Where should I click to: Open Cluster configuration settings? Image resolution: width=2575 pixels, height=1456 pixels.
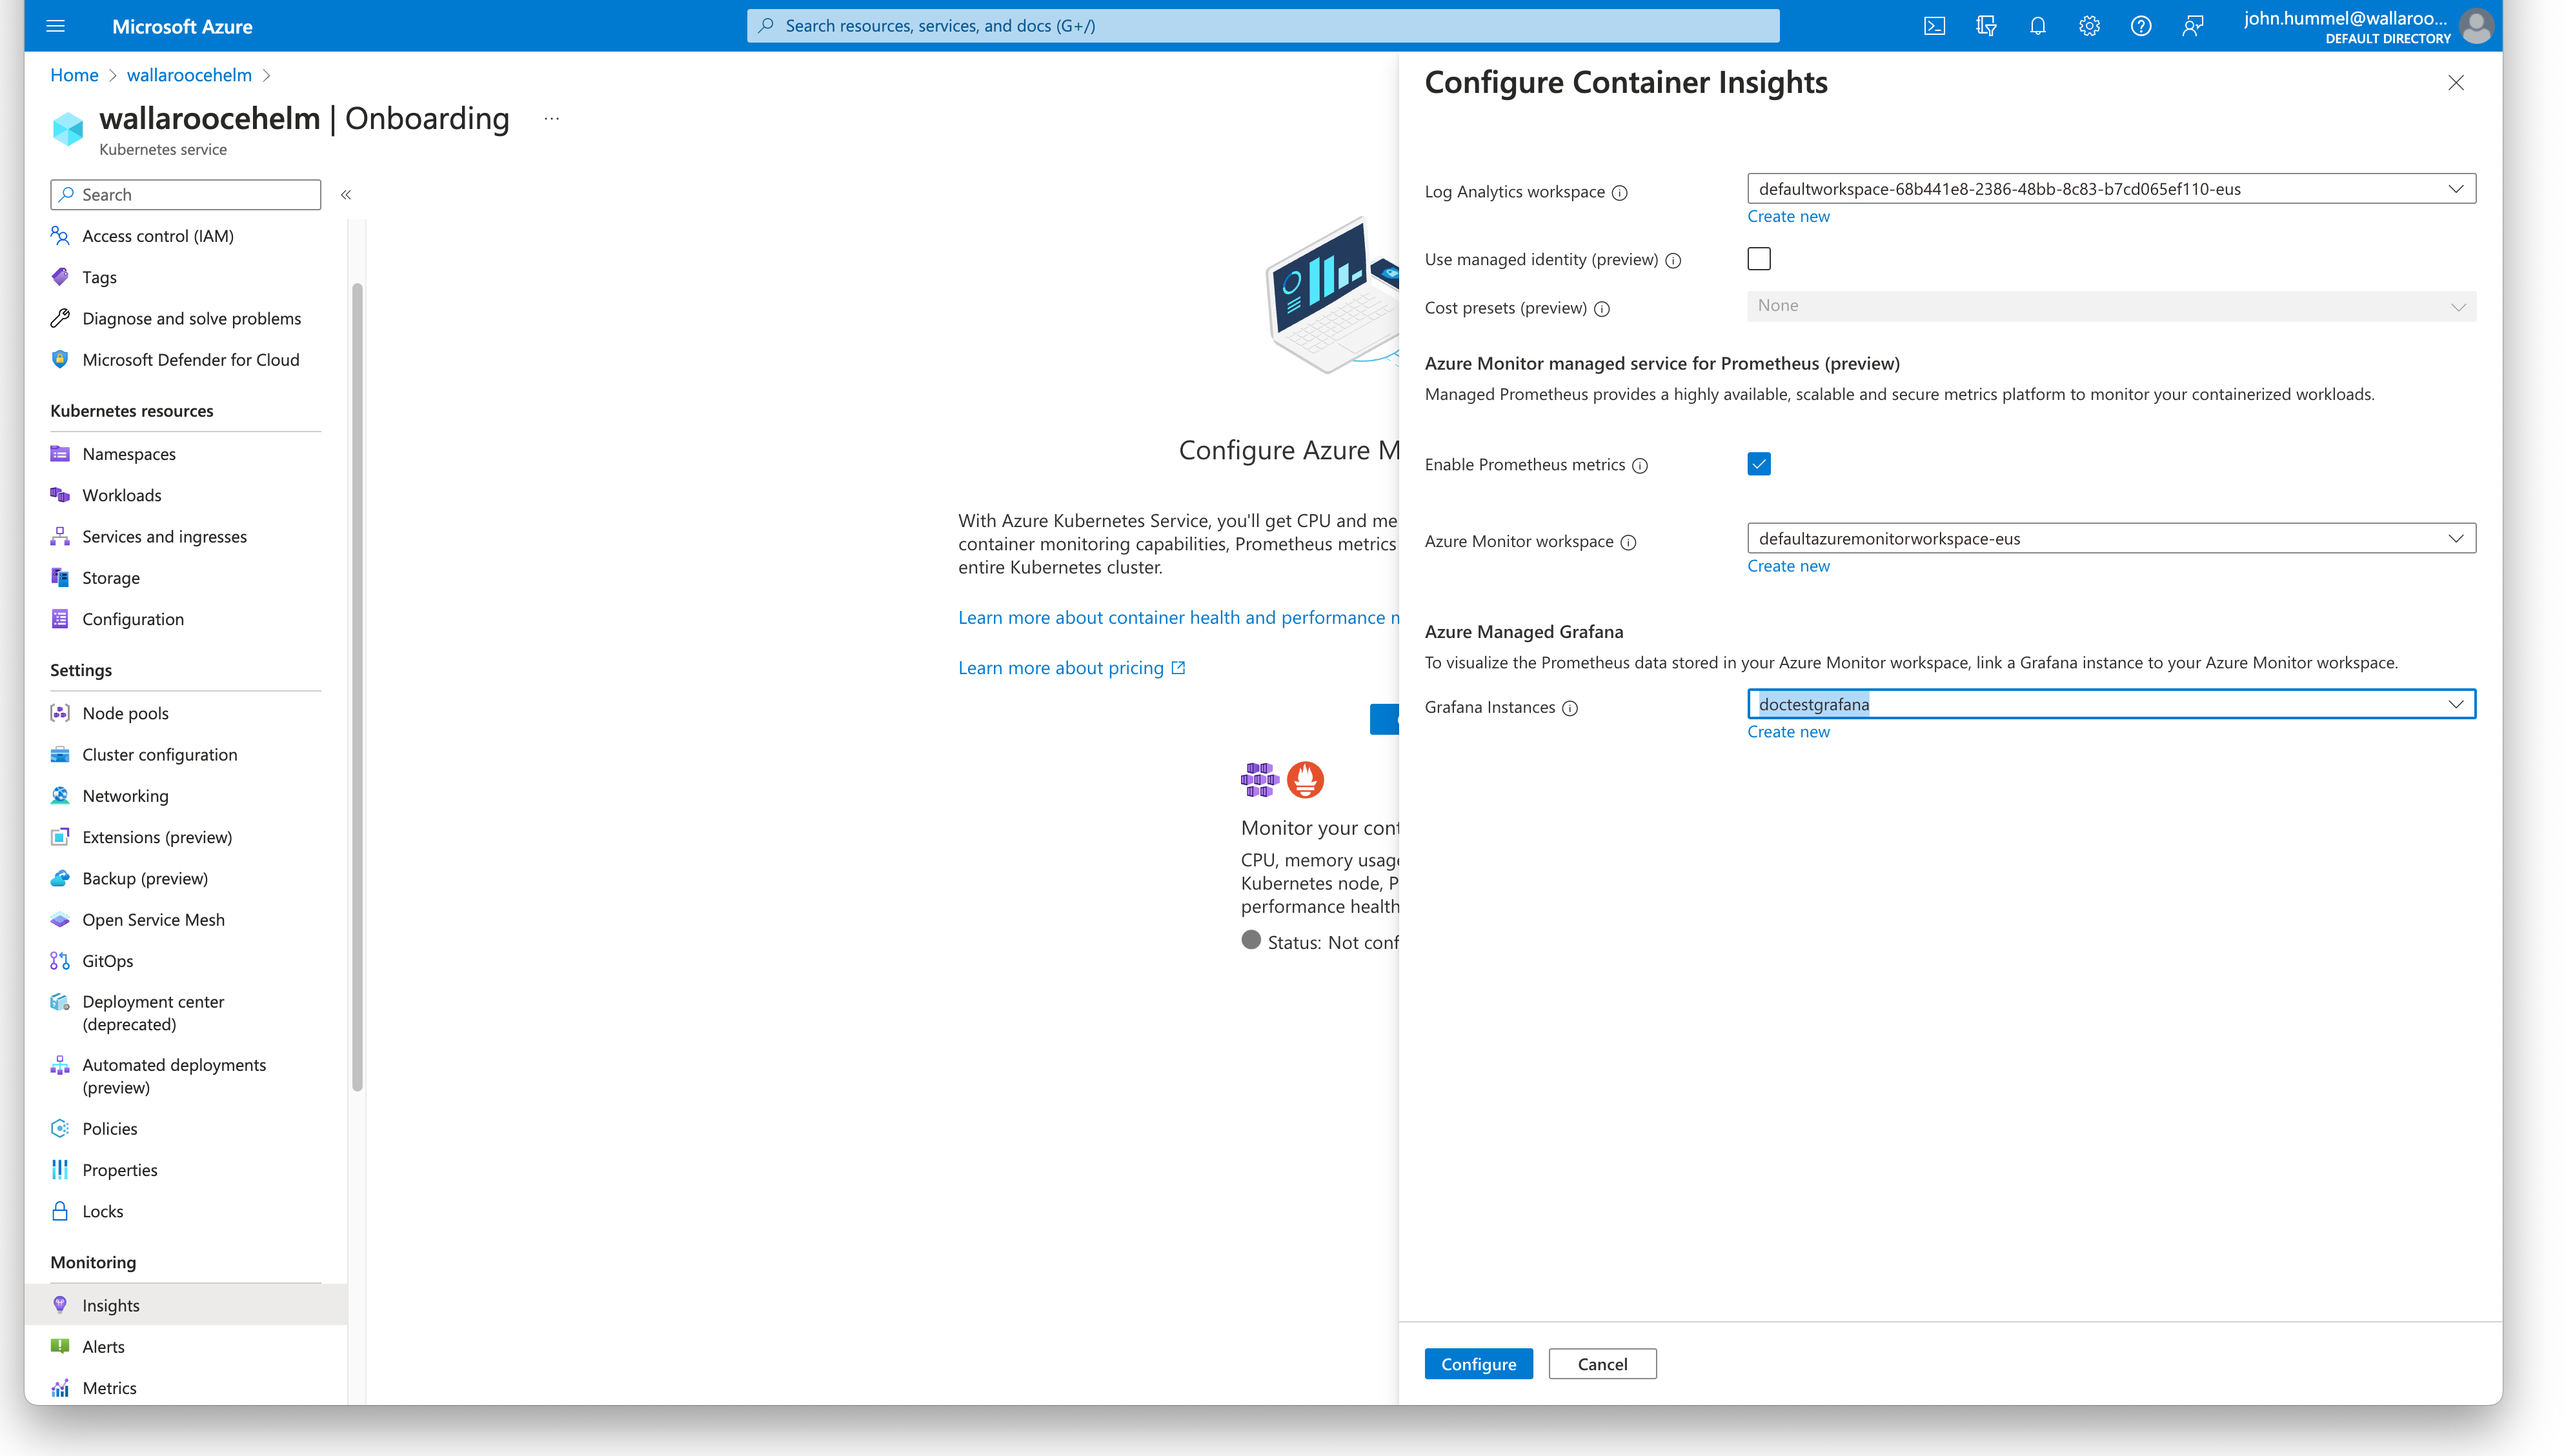click(x=159, y=754)
